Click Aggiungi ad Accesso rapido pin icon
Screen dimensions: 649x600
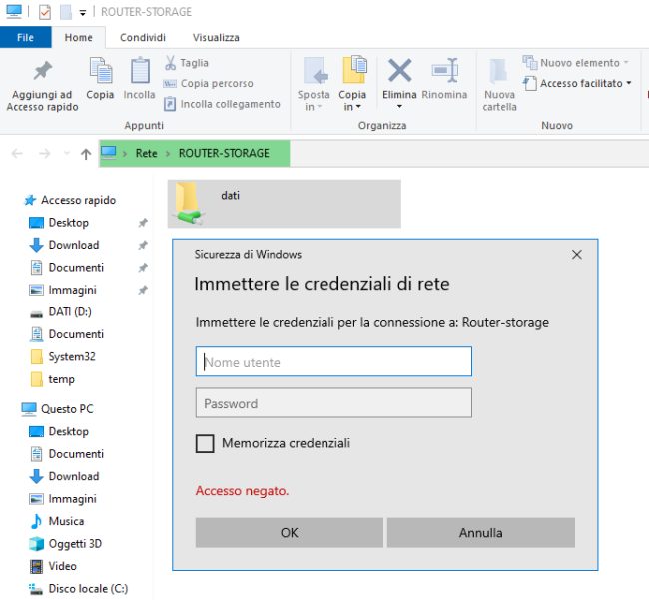tap(42, 71)
